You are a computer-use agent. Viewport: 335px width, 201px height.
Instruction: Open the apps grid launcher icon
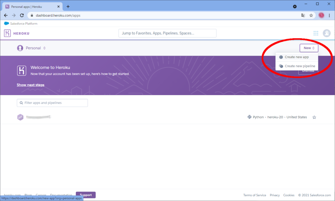pos(316,33)
